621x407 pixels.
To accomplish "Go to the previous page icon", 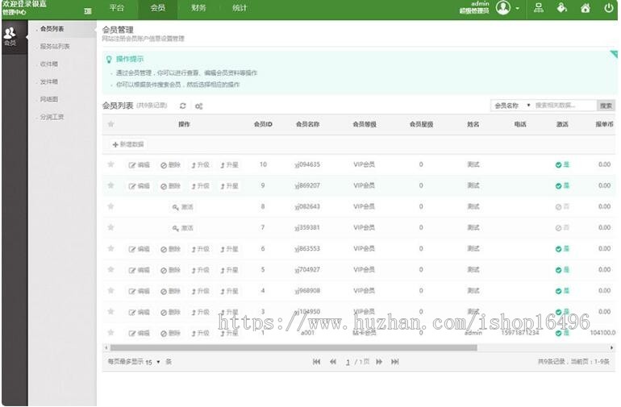I will (x=333, y=362).
